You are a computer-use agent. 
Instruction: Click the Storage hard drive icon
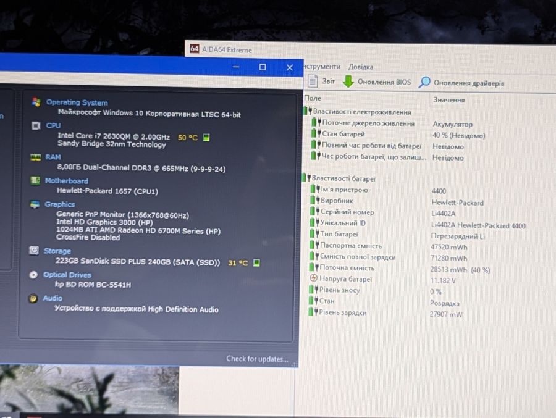tap(34, 251)
